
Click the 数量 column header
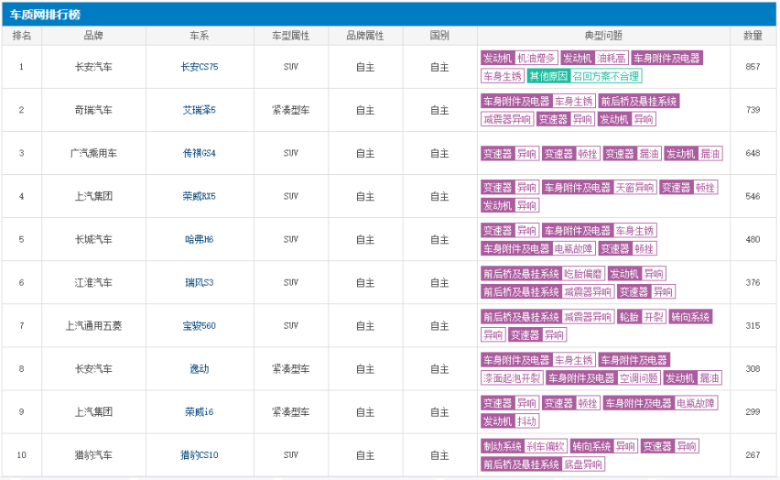(753, 36)
